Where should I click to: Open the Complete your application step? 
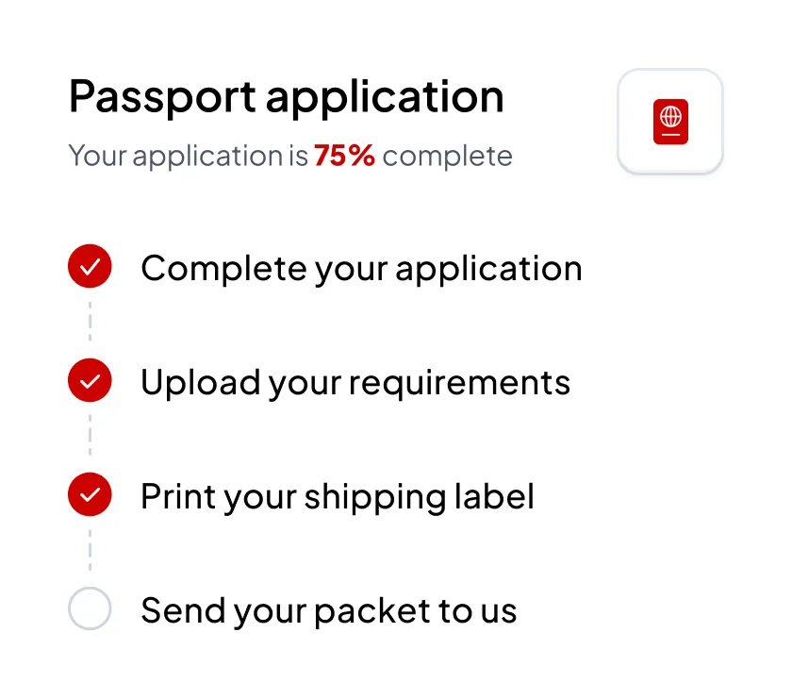coord(360,268)
